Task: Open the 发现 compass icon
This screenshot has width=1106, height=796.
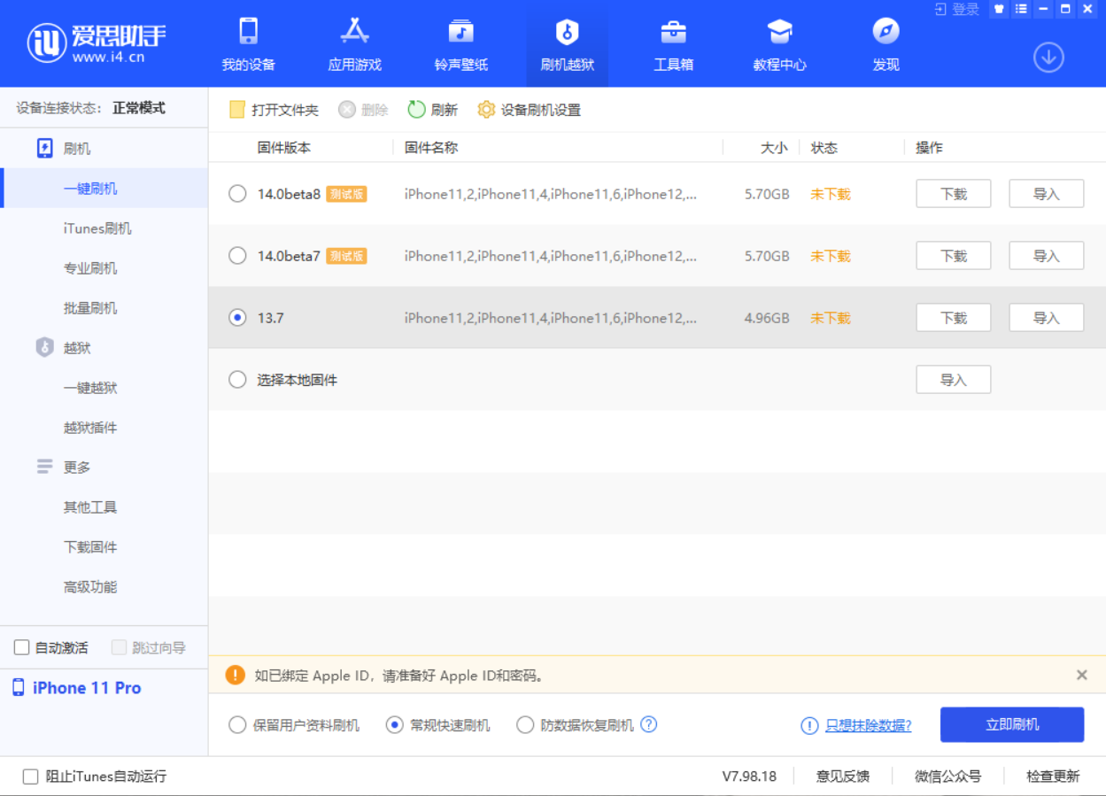Action: pos(886,33)
